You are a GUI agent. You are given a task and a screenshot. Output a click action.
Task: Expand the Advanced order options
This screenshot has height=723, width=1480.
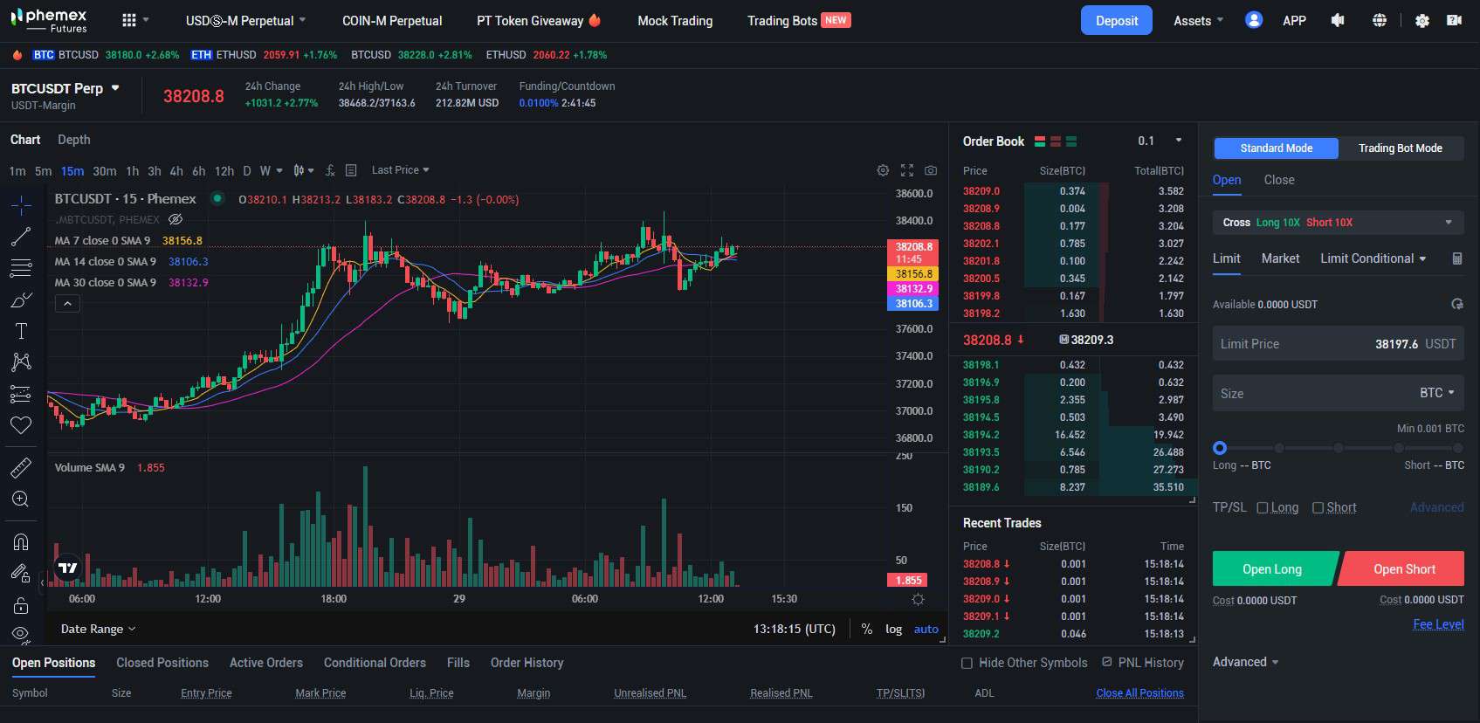(x=1245, y=662)
